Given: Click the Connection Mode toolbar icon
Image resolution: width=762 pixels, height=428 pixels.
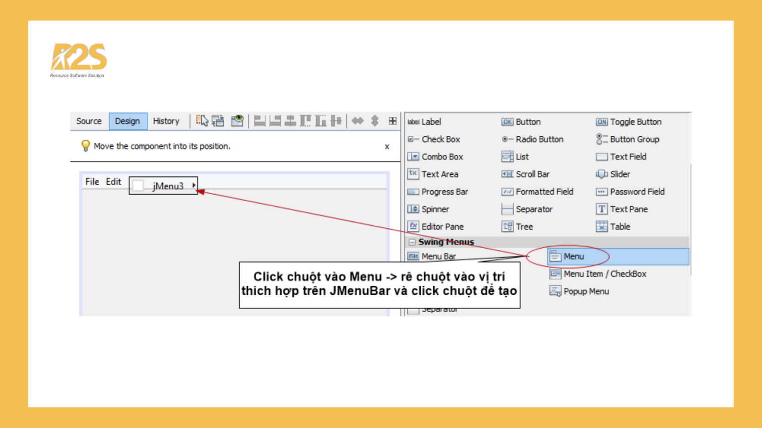Looking at the screenshot, I should click(218, 121).
